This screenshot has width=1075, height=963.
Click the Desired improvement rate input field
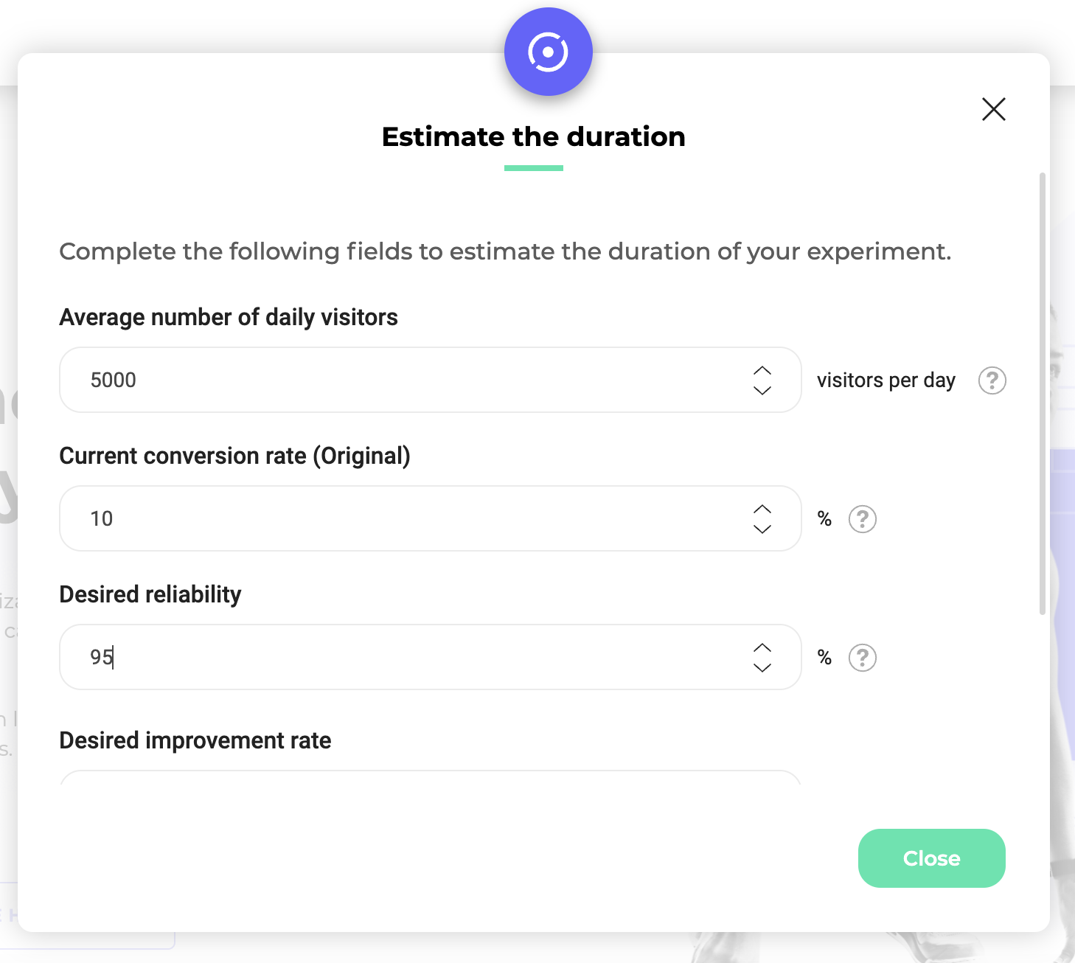[430, 777]
